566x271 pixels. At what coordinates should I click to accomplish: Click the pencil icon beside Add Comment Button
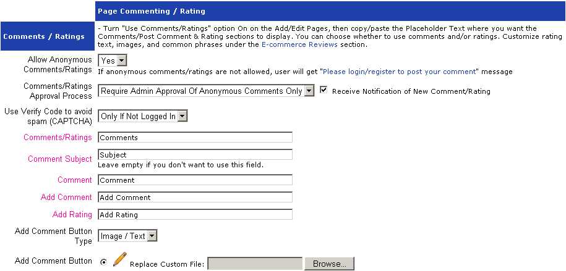(x=119, y=259)
